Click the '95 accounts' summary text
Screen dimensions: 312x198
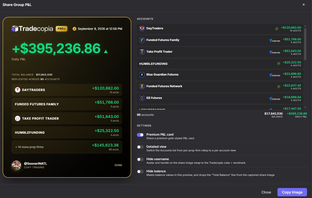click(x=145, y=115)
